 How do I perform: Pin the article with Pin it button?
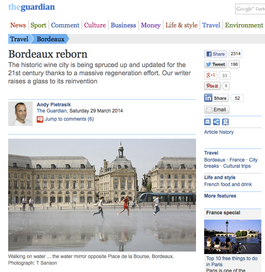[x=212, y=86]
